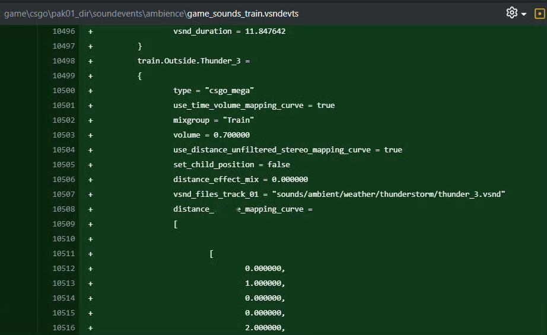547x335 pixels.
Task: Click the set_child_position = false line
Action: pos(231,165)
